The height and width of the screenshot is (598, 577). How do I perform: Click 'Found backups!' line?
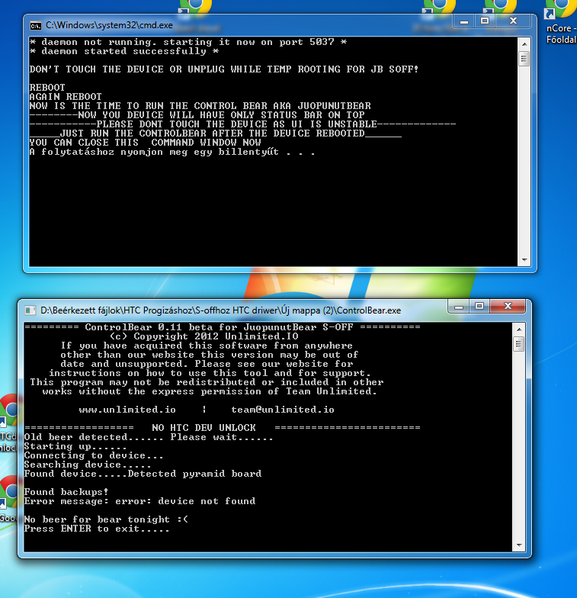[x=66, y=492]
